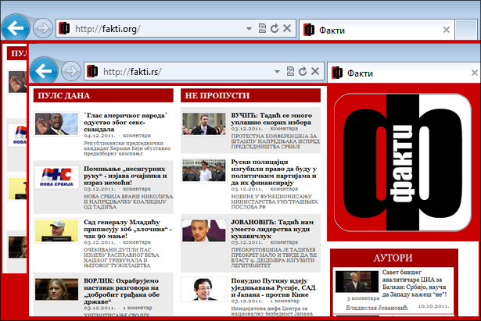This screenshot has height=321, width=481.
Task: Refresh the fakti.rs page
Action: tap(303, 72)
